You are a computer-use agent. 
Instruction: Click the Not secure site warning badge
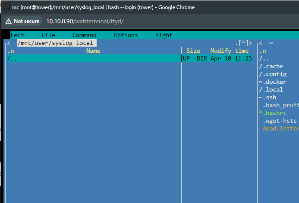pyautogui.click(x=23, y=21)
